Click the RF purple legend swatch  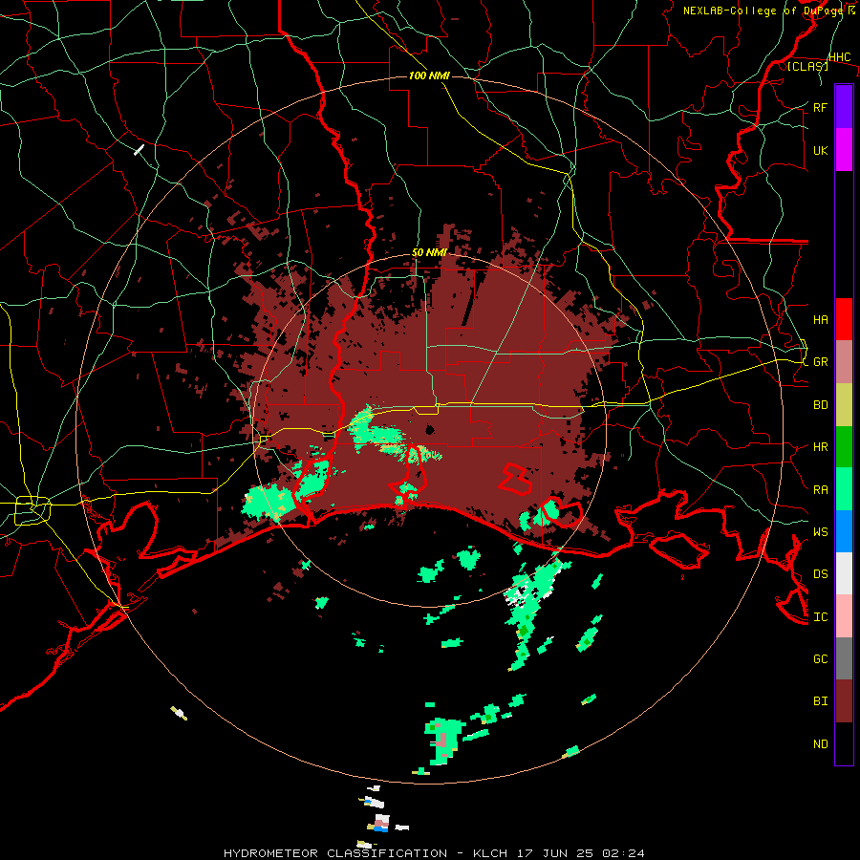(x=844, y=107)
